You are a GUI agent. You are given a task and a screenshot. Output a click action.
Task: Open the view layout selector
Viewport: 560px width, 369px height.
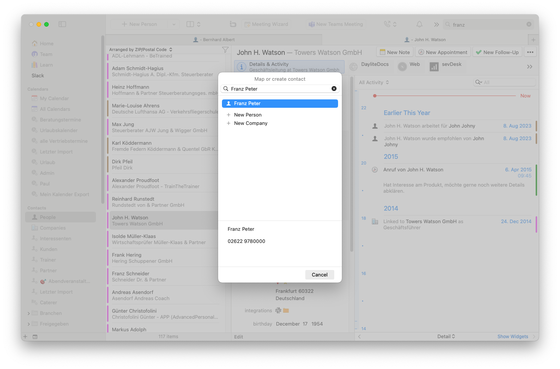click(x=193, y=24)
